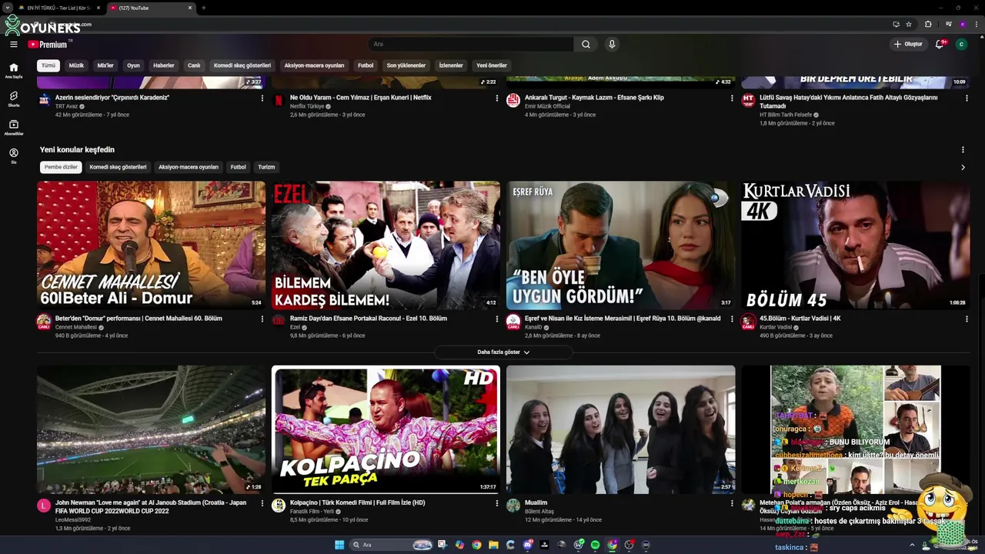985x554 pixels.
Task: Open Chrome tab search dropdown
Action: [7, 8]
